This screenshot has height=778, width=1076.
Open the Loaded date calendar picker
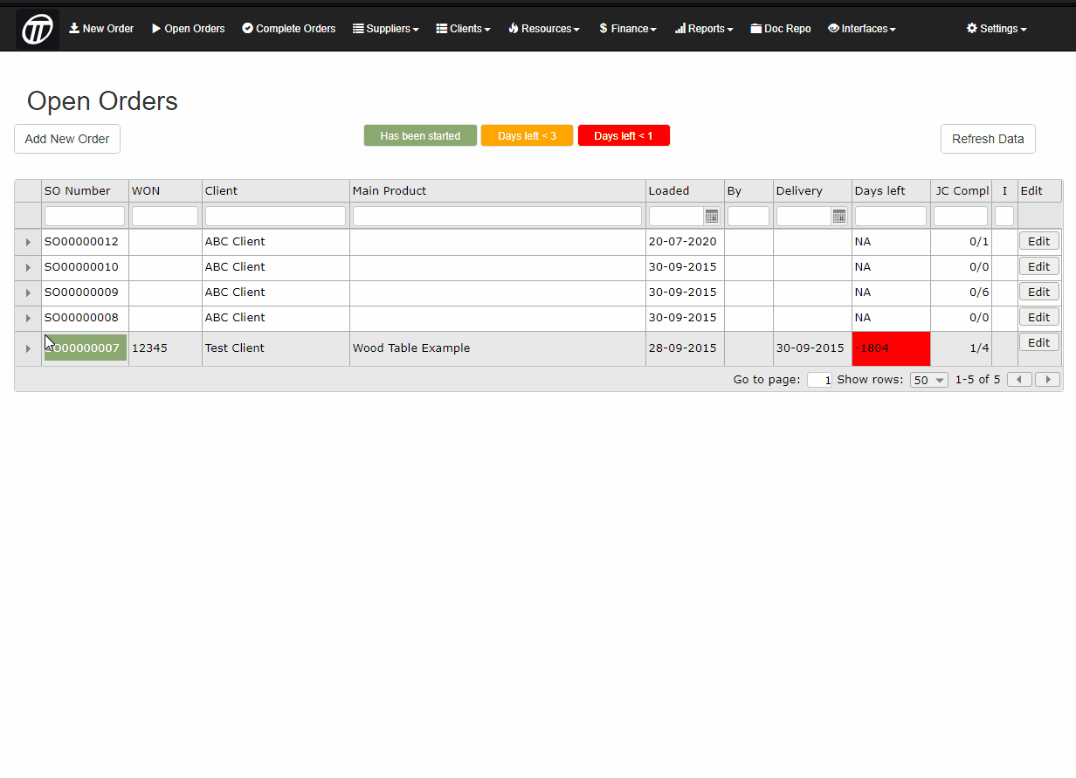pyautogui.click(x=711, y=217)
